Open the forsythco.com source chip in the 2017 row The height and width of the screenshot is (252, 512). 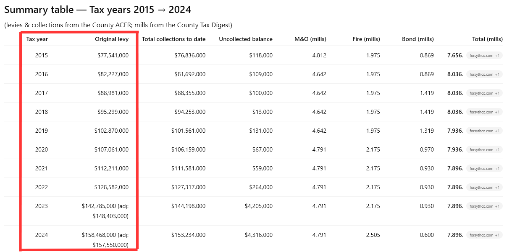tap(484, 93)
